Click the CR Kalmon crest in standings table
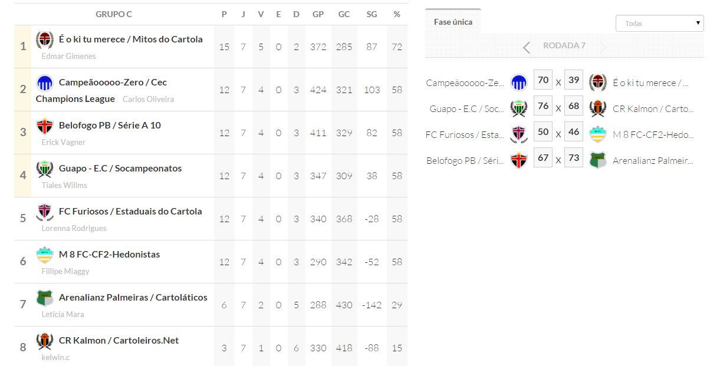The height and width of the screenshot is (366, 720). point(45,341)
